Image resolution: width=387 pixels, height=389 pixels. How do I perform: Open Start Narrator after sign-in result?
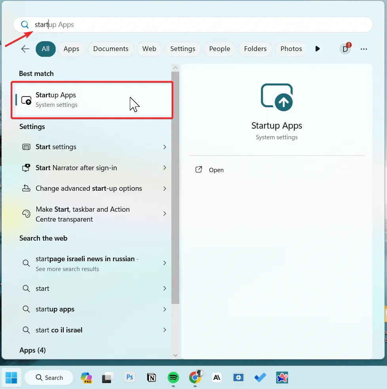tap(93, 168)
